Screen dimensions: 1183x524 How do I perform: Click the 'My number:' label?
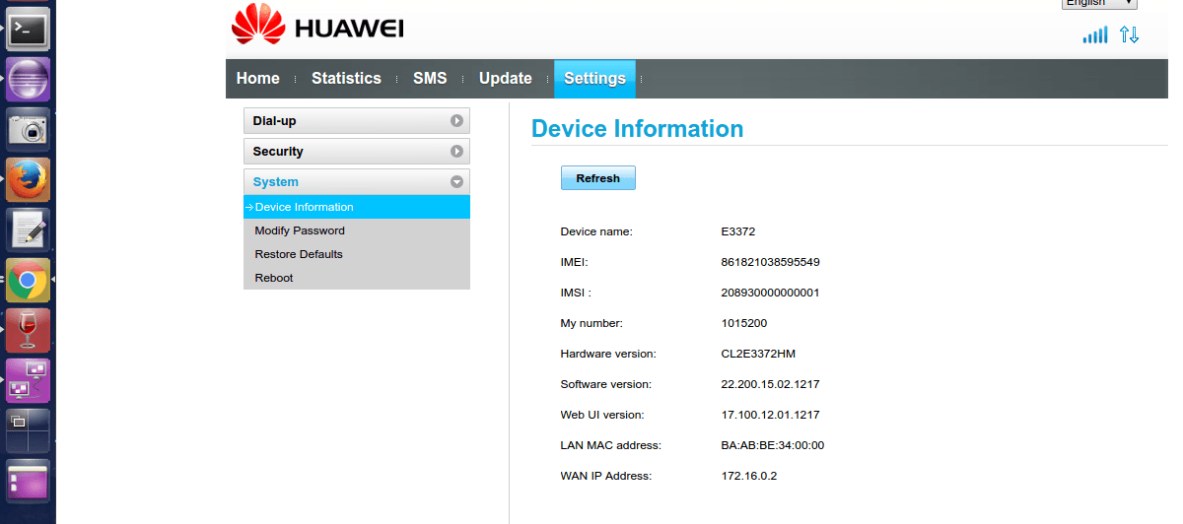coord(591,323)
